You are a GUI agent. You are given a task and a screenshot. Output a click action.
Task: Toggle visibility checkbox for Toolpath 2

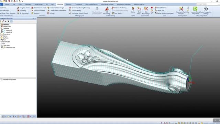[2, 32]
